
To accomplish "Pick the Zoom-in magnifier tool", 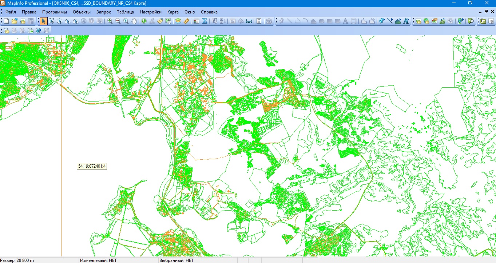I will pyautogui.click(x=110, y=21).
